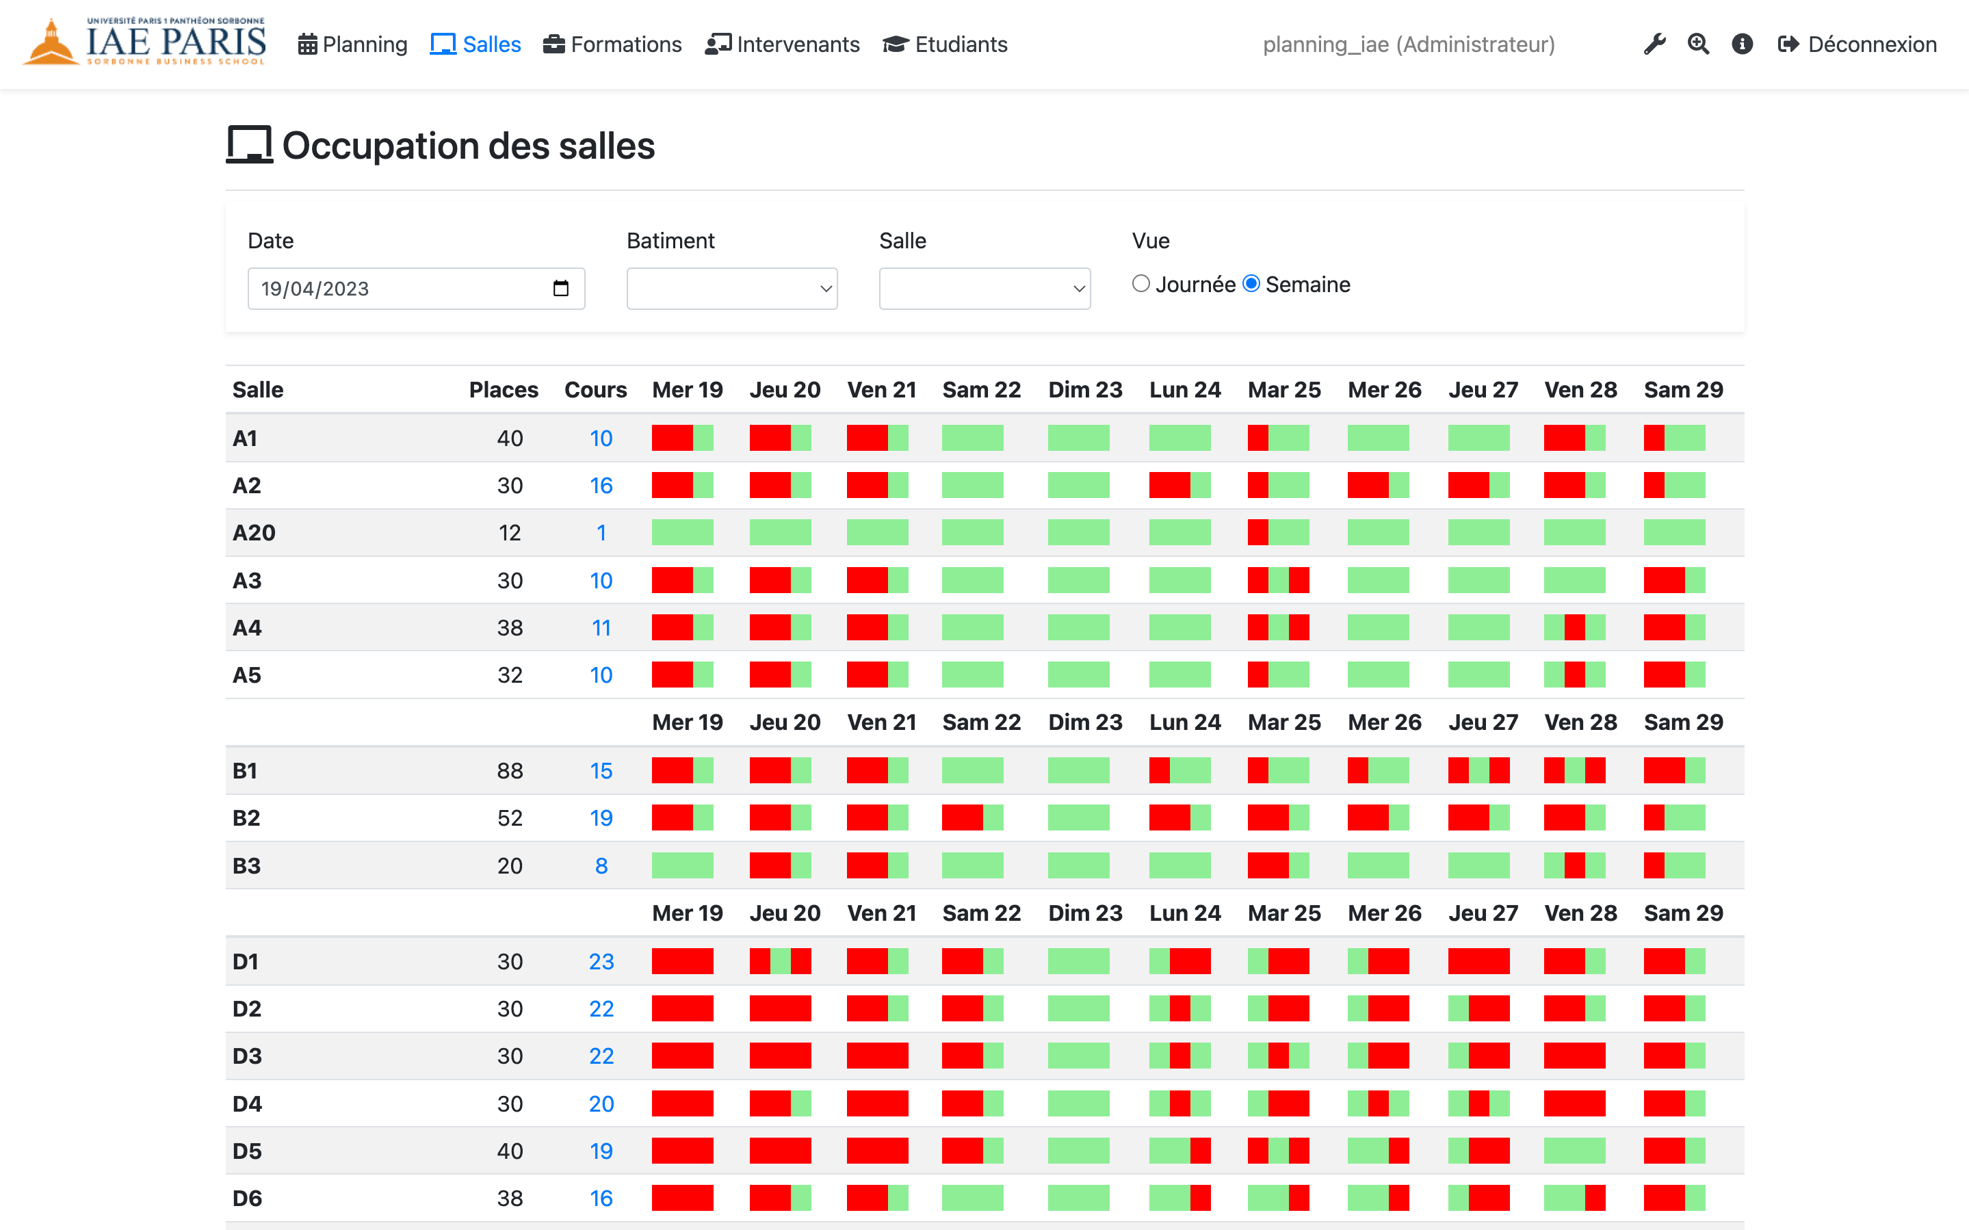Open the Batiment dropdown

click(x=731, y=289)
